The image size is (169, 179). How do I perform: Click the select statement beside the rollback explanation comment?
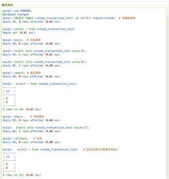pos(41,150)
